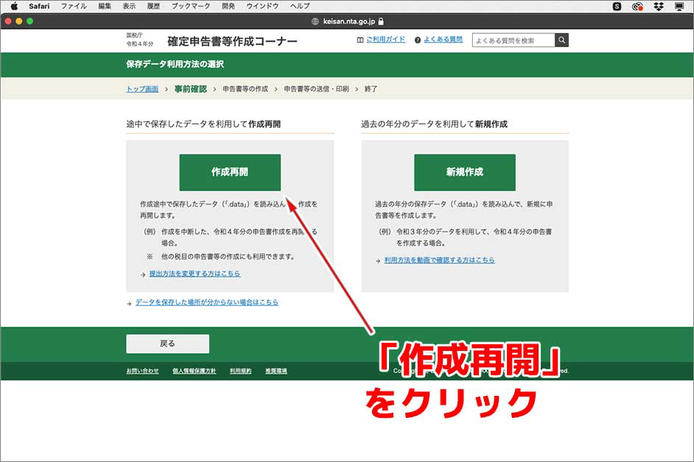Click the search magnifier icon

pos(561,40)
